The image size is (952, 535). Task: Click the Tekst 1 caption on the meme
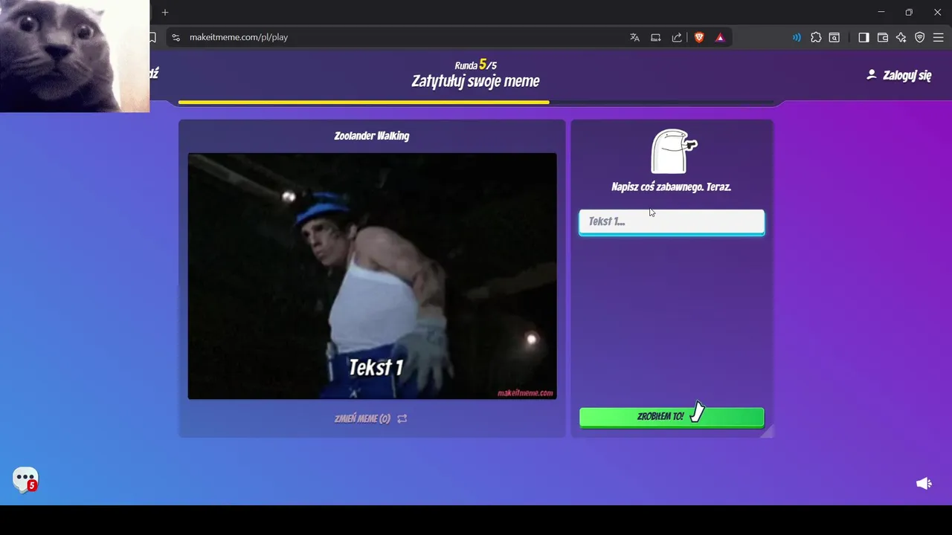[x=376, y=367]
